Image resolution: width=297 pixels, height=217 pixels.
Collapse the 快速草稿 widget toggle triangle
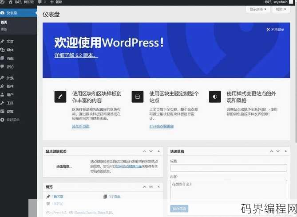click(285, 151)
